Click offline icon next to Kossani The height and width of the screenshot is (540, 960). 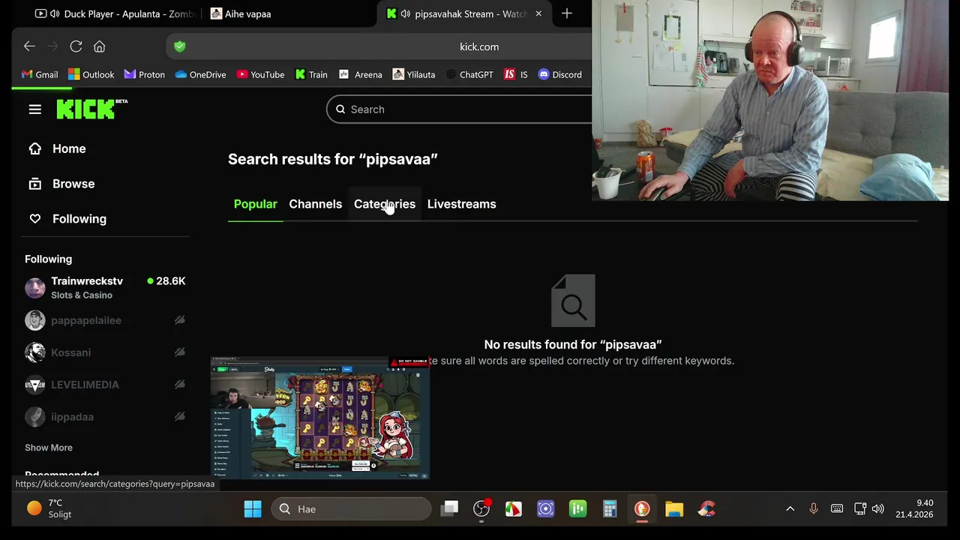(180, 352)
